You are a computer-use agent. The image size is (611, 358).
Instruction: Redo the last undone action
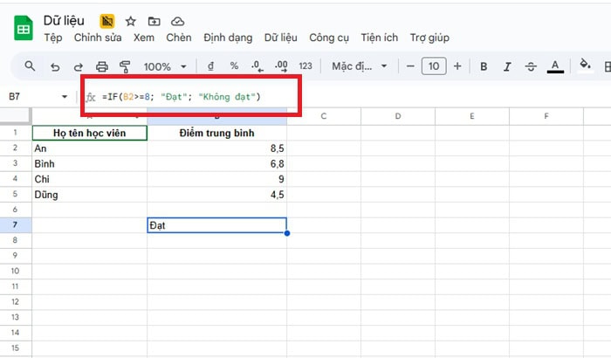(79, 66)
